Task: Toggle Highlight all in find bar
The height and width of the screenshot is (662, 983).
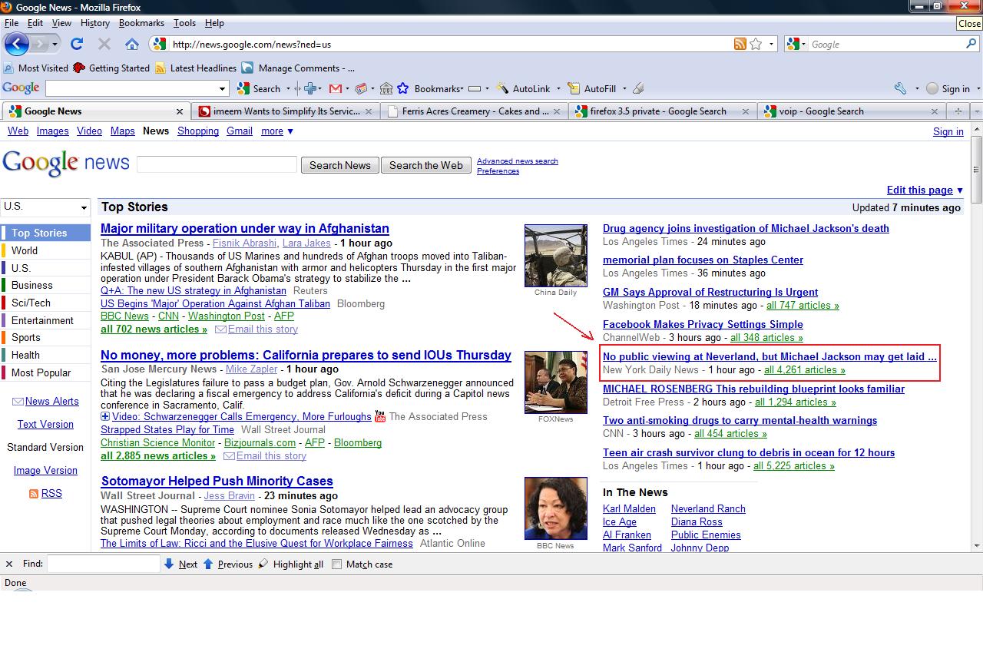Action: 263,564
